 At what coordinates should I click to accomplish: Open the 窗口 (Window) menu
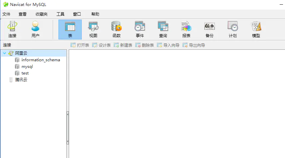point(77,14)
